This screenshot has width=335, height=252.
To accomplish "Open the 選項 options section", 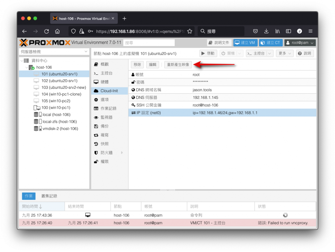I will 110,100.
